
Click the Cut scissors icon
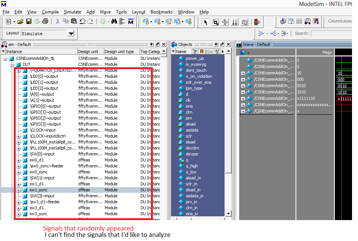coord(58,21)
